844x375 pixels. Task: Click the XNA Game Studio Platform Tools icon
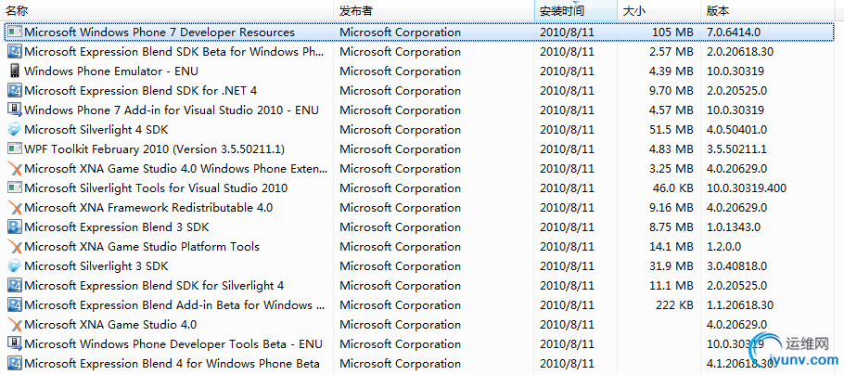(x=15, y=246)
